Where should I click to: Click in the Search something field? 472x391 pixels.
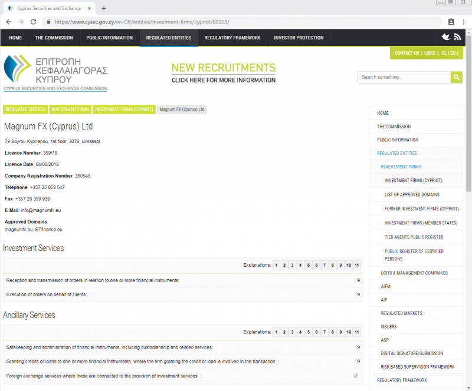[x=404, y=77]
